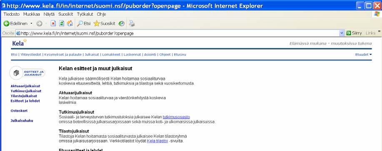The width and height of the screenshot is (382, 151).
Task: Open the Edellinen back history dropdown arrow
Action: click(31, 24)
